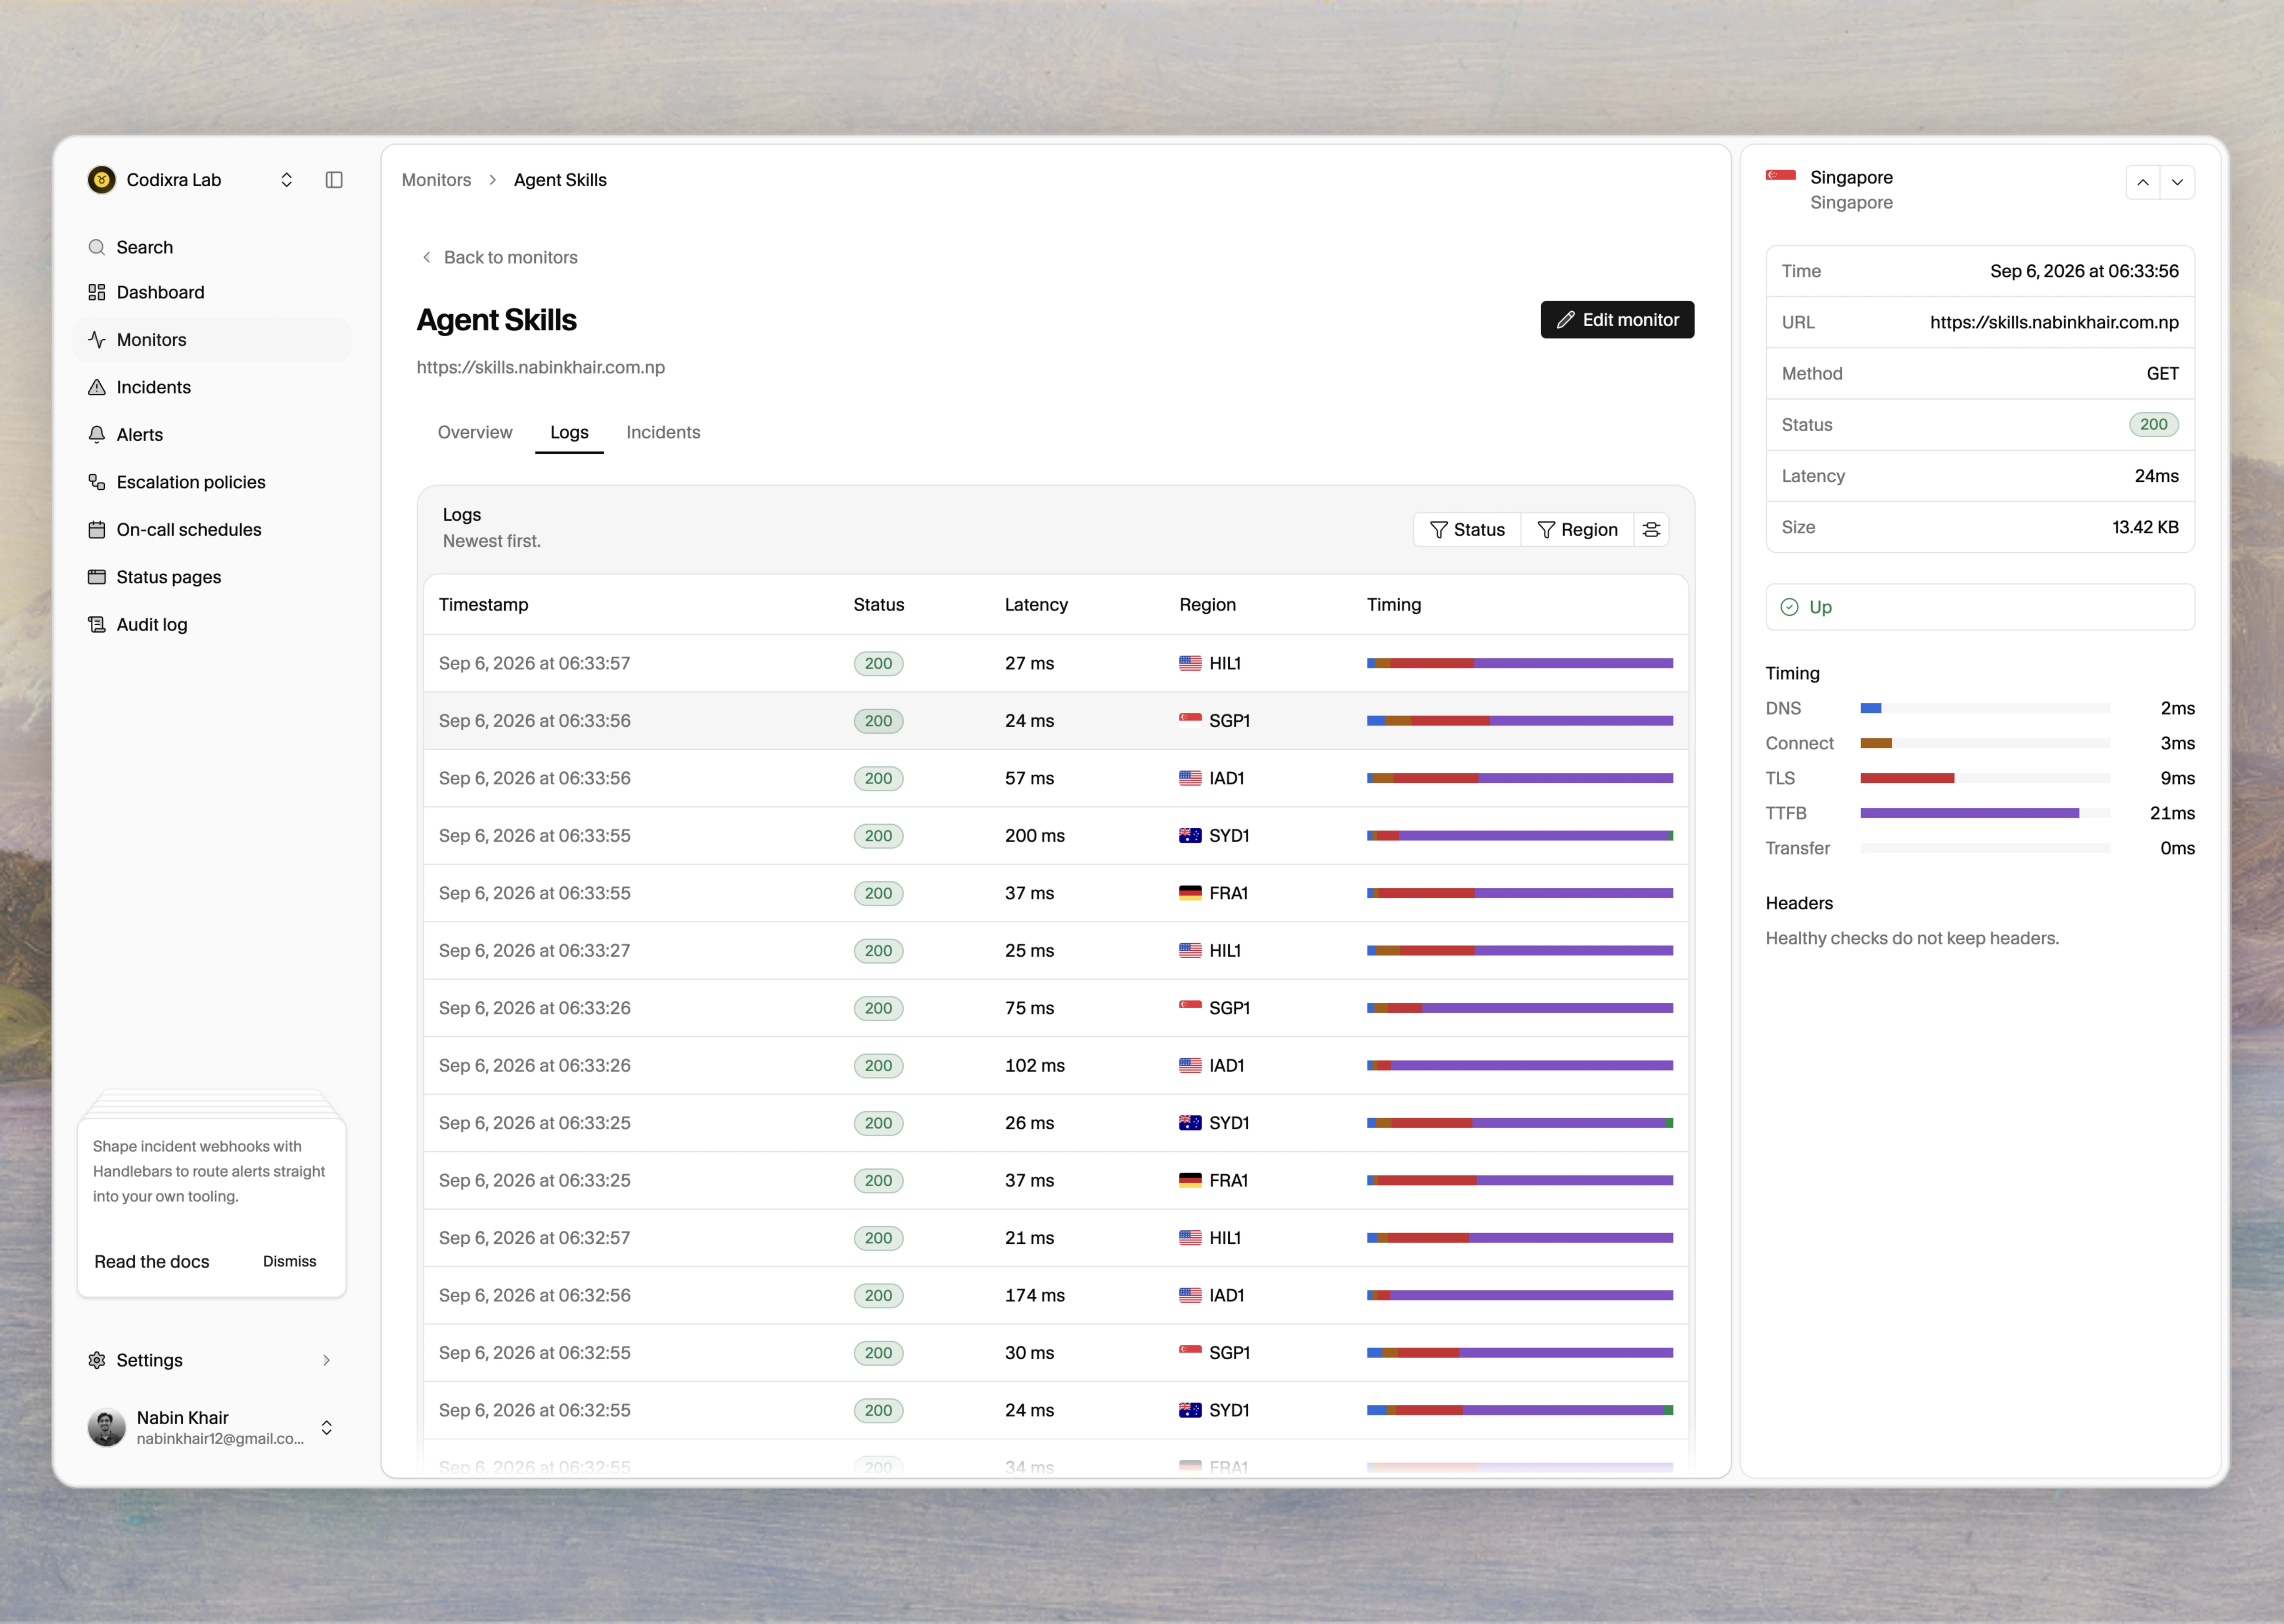Click the German flag in 06:33:55 FRA1 row
Image resolution: width=2284 pixels, height=1624 pixels.
1190,893
